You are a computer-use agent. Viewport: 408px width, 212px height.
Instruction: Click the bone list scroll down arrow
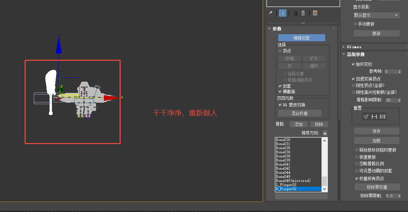[x=325, y=189]
